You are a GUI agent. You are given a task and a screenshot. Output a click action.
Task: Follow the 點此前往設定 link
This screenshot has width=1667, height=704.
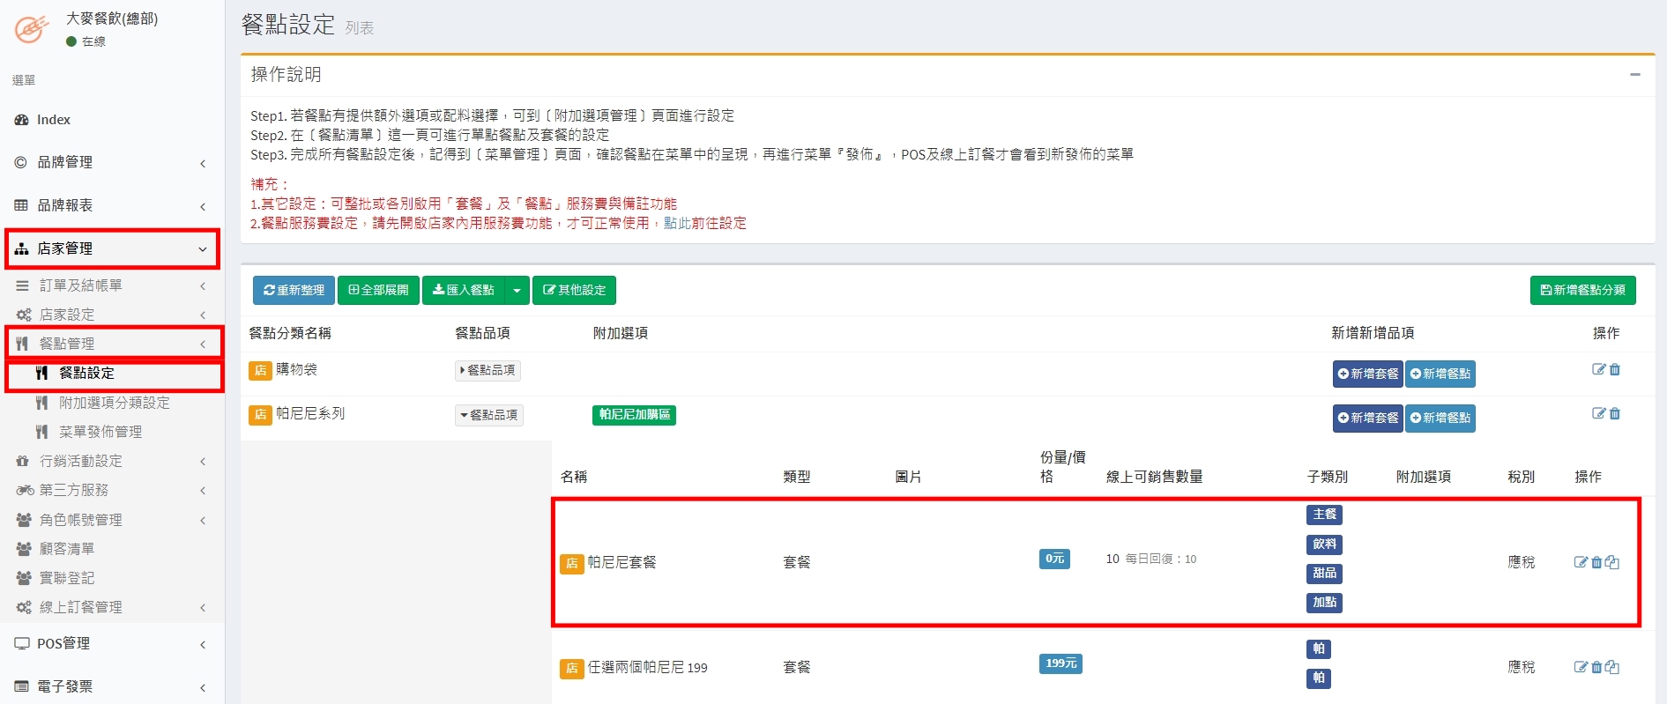coord(704,223)
